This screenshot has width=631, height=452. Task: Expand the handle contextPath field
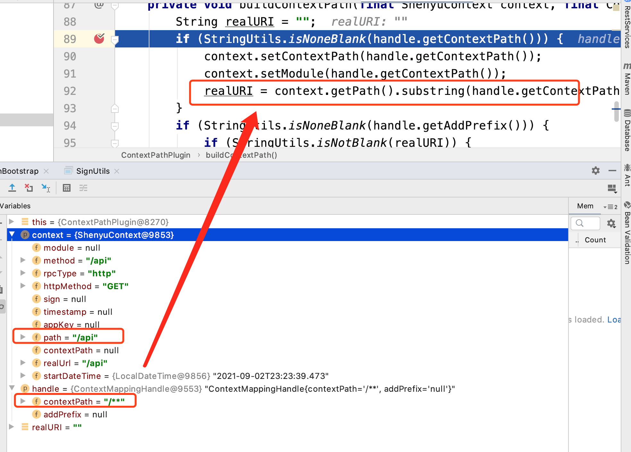(23, 401)
